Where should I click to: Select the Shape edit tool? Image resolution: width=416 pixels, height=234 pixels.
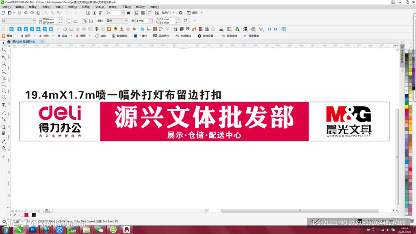3,50
